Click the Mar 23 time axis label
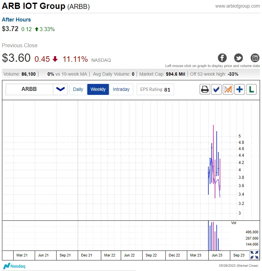 tap(196, 255)
